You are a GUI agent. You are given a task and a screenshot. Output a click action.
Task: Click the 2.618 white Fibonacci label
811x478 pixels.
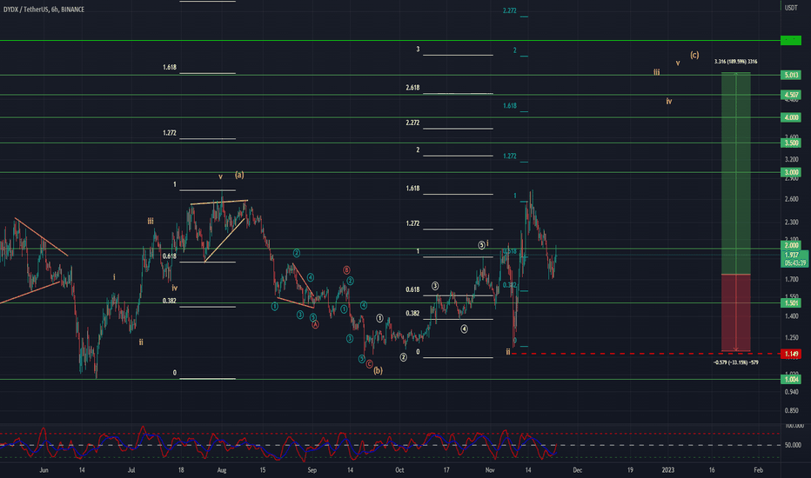(x=412, y=88)
